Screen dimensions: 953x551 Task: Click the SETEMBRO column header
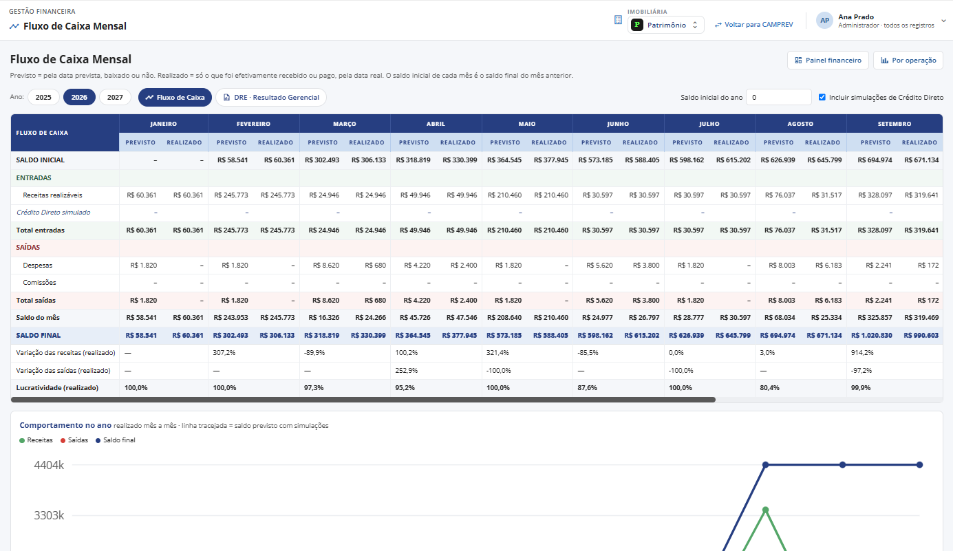[x=895, y=124]
